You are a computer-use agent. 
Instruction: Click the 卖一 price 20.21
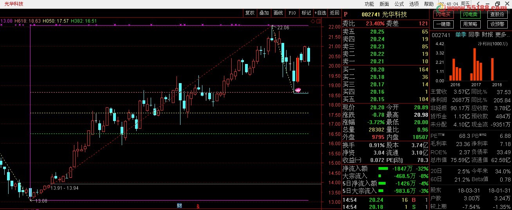coord(377,61)
